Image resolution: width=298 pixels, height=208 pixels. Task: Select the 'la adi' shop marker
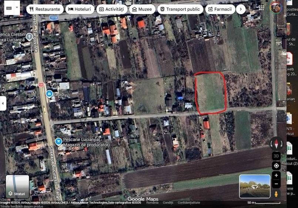tap(49, 94)
